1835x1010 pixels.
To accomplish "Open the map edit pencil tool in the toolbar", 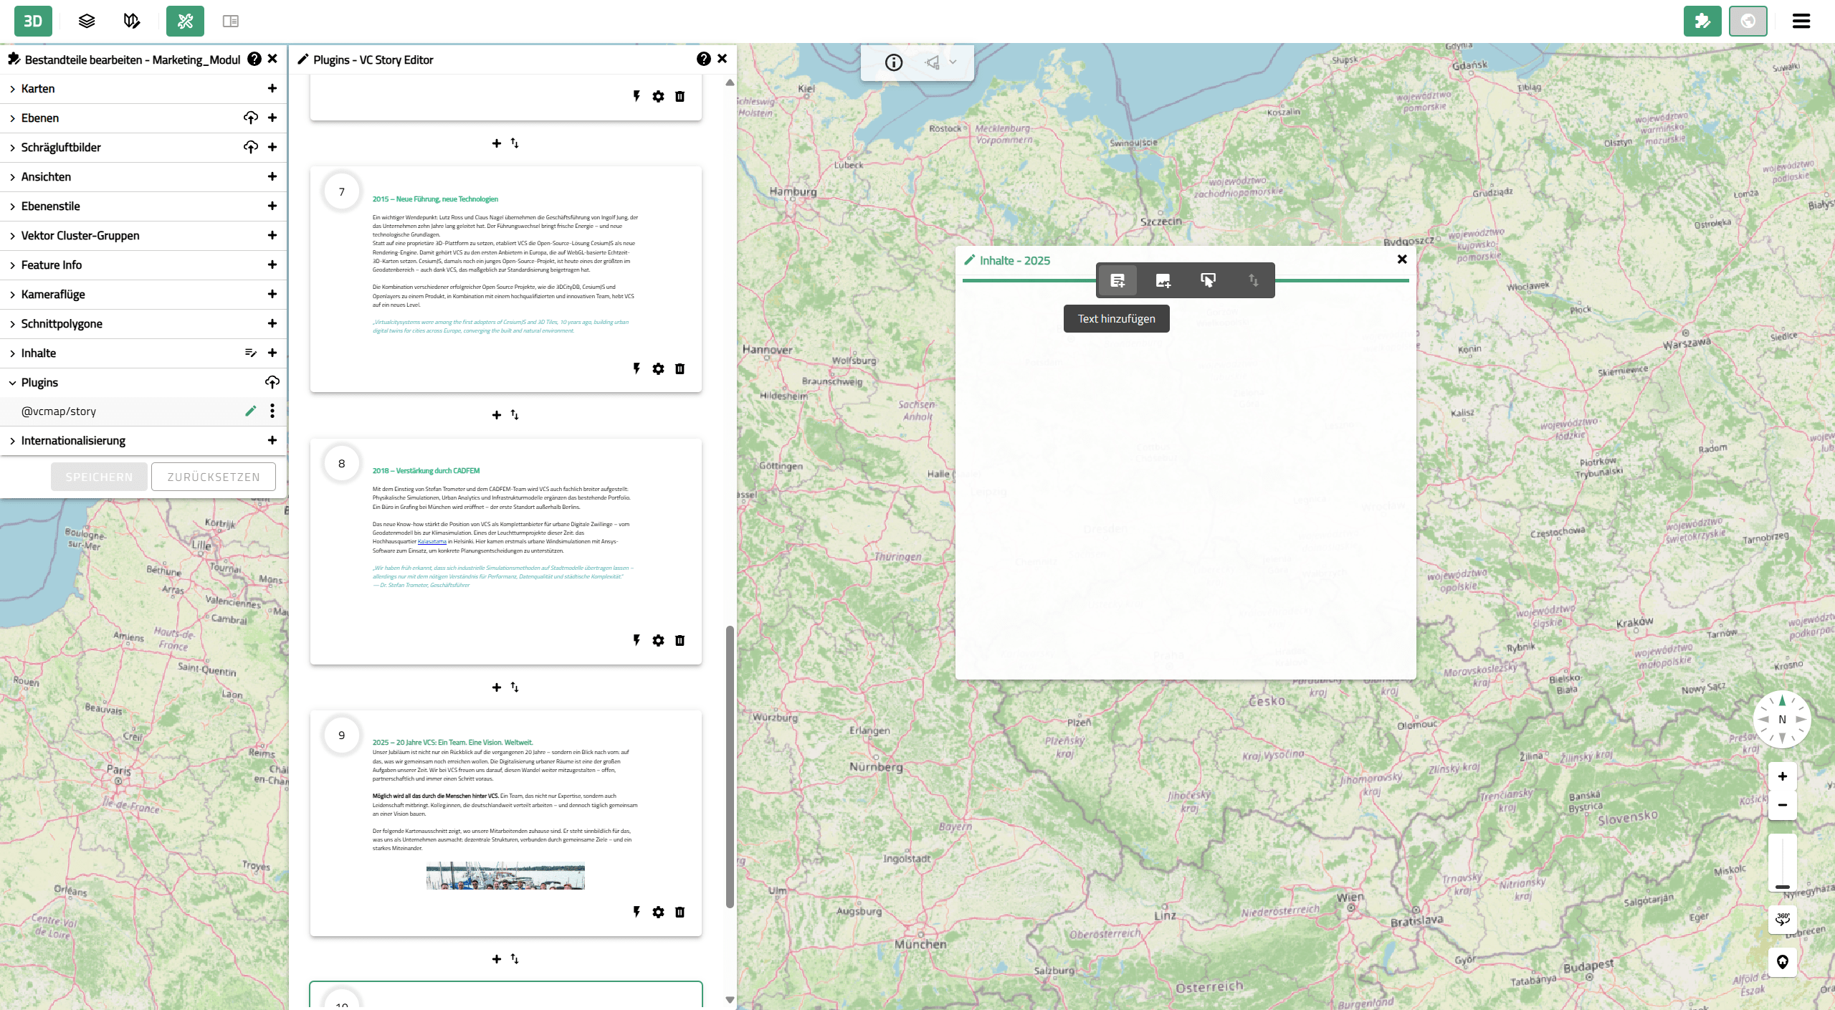I will (x=132, y=21).
